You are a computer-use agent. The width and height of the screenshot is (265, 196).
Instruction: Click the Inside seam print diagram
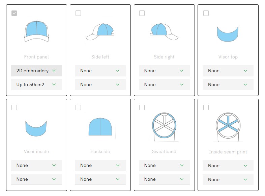pyautogui.click(x=228, y=124)
